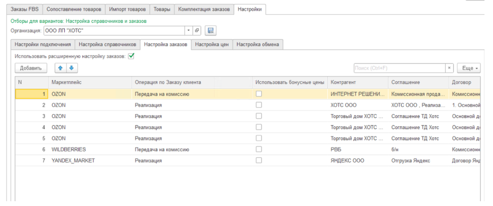Clear search field with the X icon
Screen dimensions: 493x206
pos(449,68)
